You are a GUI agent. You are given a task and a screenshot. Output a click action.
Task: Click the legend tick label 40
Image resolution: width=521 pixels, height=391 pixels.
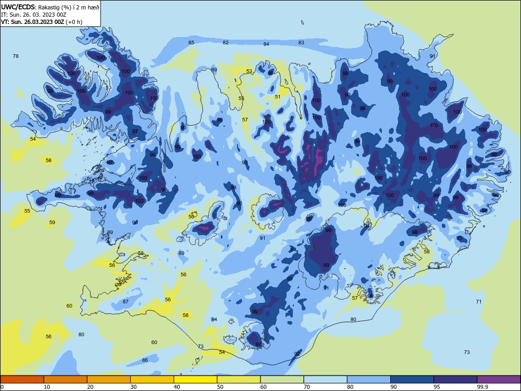point(177,387)
